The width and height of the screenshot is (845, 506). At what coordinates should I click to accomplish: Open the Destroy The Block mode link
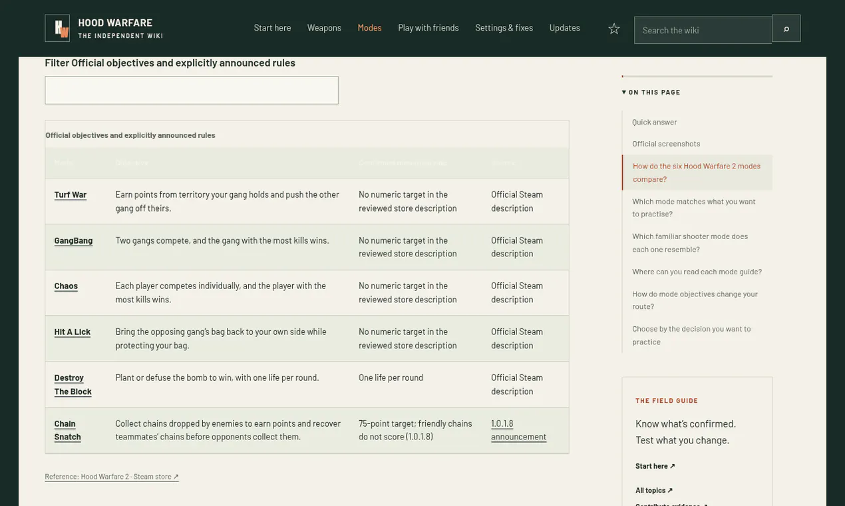[73, 385]
